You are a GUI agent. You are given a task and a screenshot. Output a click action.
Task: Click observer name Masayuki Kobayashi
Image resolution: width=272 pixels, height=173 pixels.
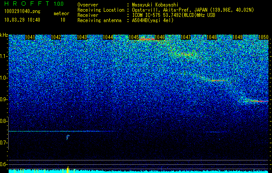(155, 5)
